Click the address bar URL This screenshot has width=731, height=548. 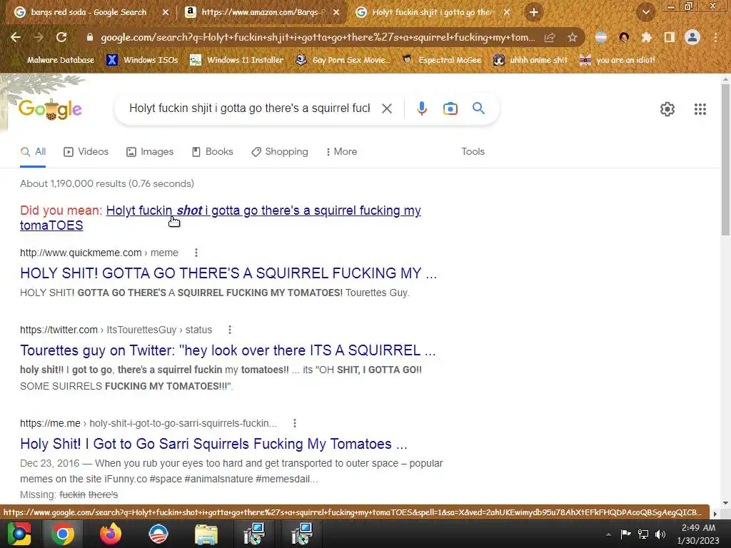318,37
